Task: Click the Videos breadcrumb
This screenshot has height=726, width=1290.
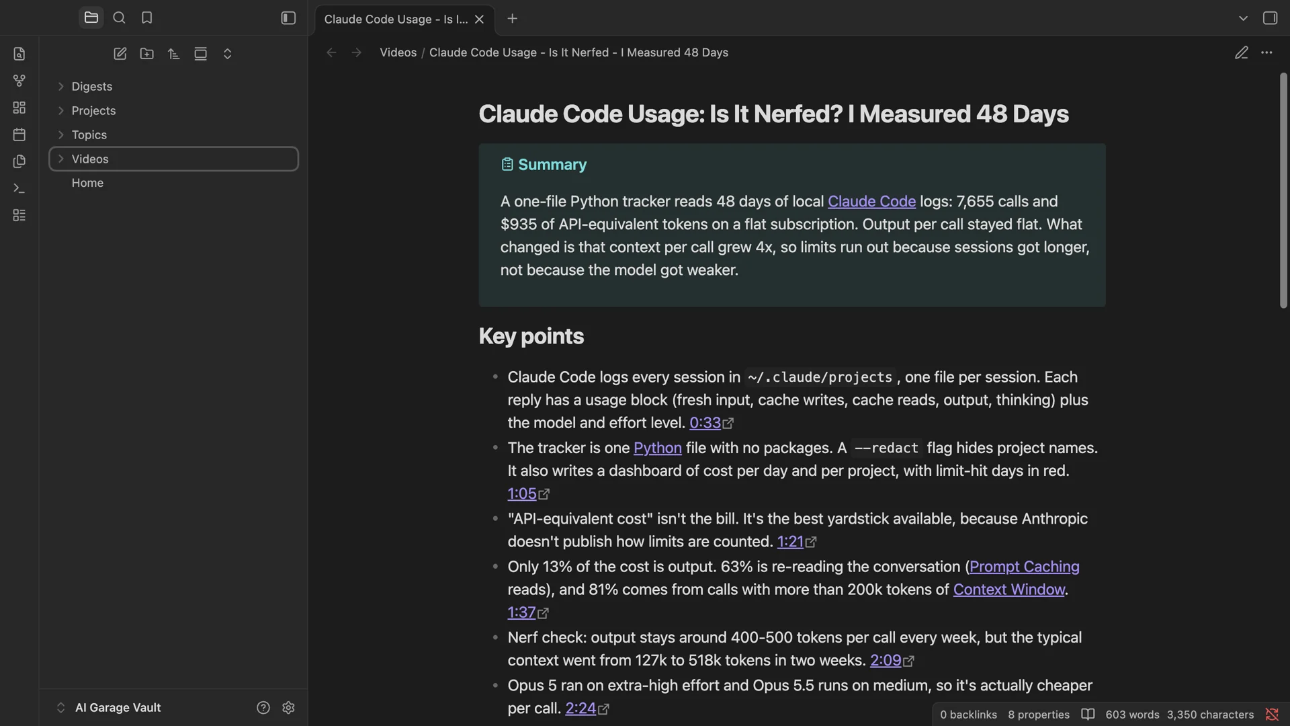Action: [x=398, y=52]
